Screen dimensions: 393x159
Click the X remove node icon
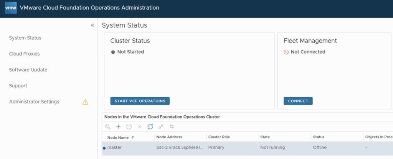(x=140, y=126)
